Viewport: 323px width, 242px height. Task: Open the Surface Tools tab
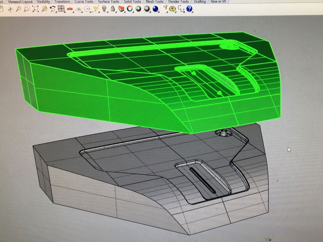109,2
